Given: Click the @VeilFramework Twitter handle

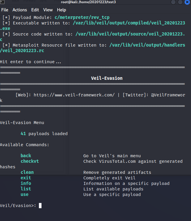Looking at the screenshot, I should pos(168,95).
